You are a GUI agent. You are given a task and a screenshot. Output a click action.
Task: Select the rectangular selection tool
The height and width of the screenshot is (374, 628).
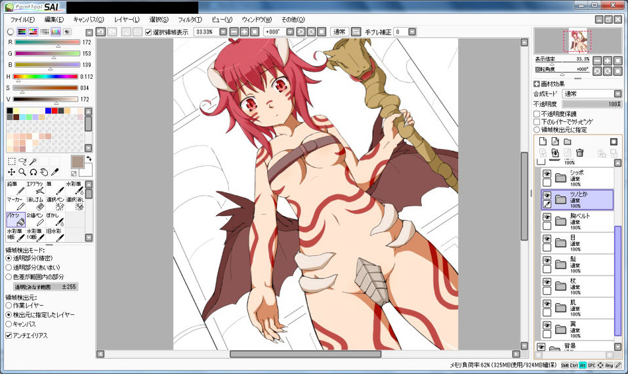12,161
